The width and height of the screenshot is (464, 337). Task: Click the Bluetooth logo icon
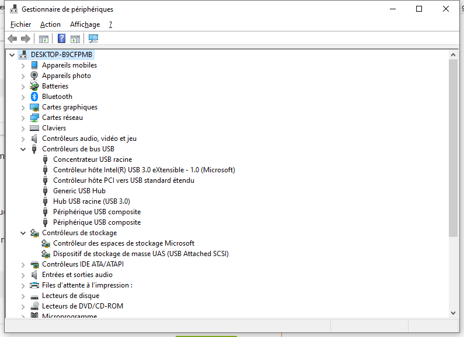coord(34,97)
